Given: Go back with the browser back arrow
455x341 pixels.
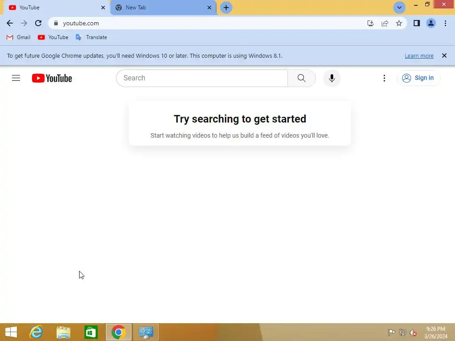Looking at the screenshot, I should (x=10, y=23).
